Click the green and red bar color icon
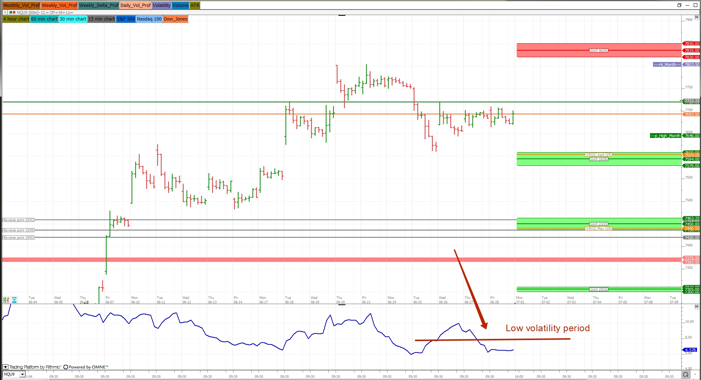 point(12,12)
